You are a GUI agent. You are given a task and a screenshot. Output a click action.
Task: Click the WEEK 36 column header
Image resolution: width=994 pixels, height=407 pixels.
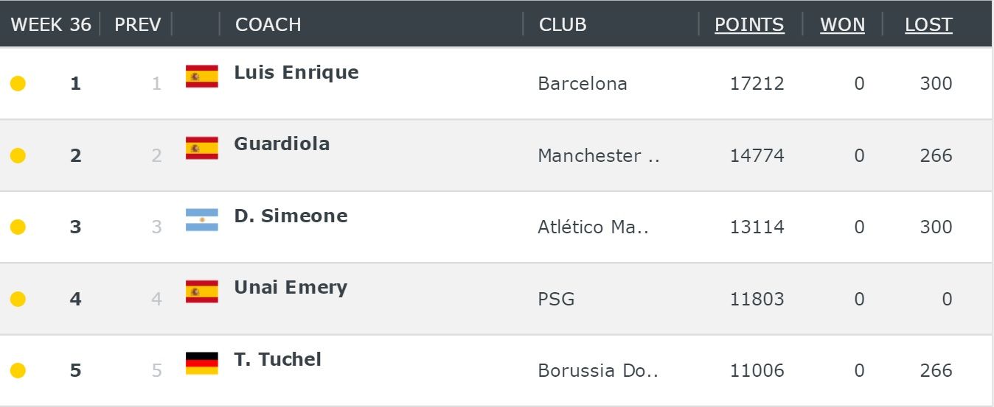pos(51,24)
